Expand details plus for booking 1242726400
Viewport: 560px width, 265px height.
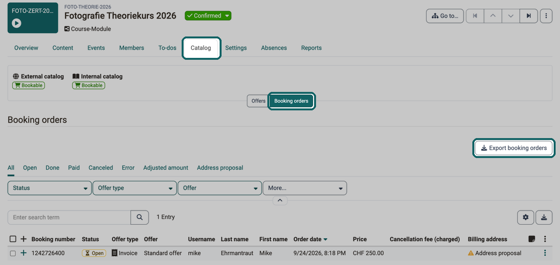coord(23,253)
